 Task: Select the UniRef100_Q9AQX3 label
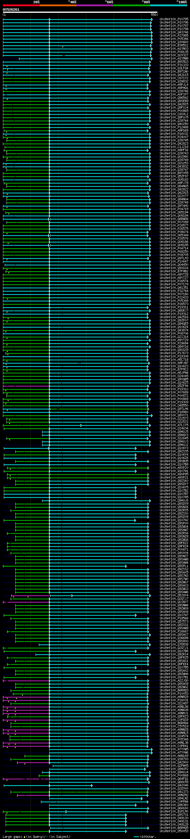(174, 435)
